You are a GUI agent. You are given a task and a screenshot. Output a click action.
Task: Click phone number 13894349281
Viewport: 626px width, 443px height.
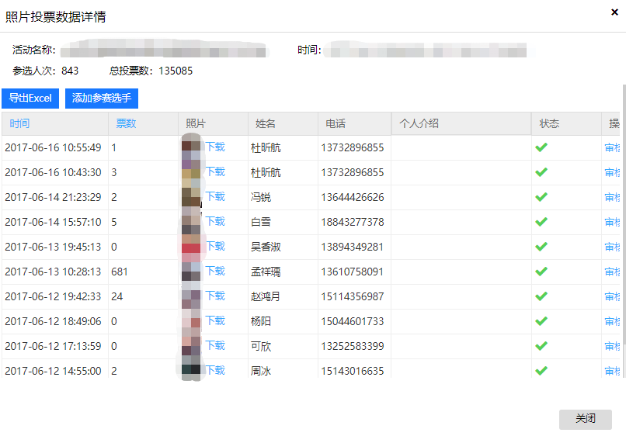(353, 247)
